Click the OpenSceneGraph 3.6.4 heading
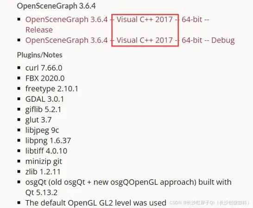Screen dimensions: 253x208 click(57, 6)
